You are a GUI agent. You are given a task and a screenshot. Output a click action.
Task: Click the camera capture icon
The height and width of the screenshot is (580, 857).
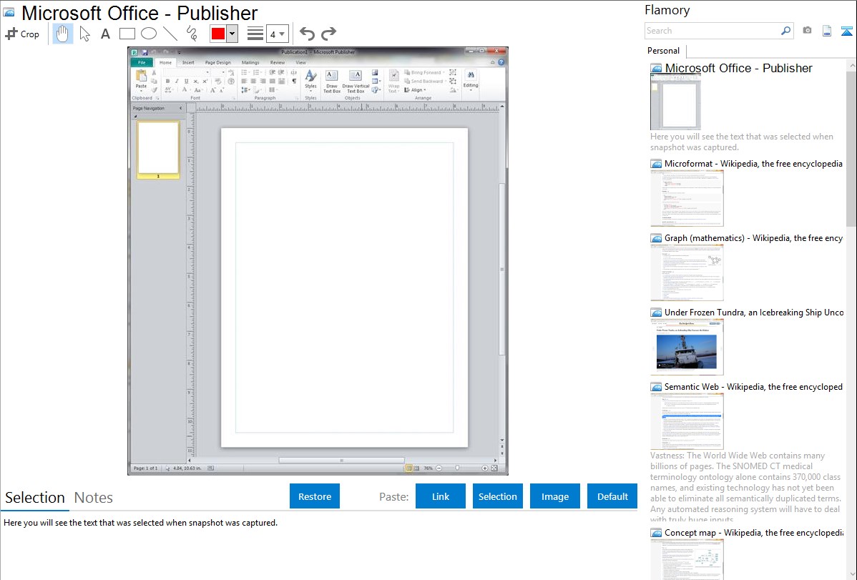click(807, 31)
